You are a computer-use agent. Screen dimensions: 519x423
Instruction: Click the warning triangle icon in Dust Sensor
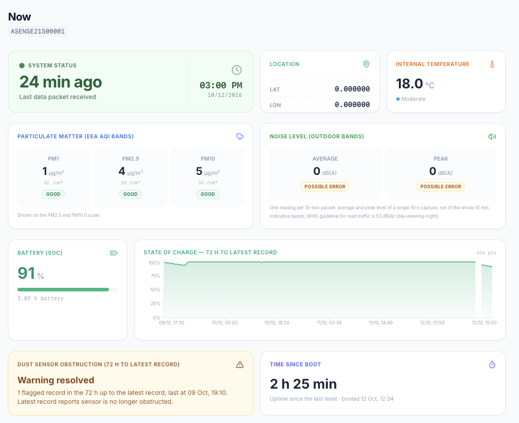click(240, 365)
